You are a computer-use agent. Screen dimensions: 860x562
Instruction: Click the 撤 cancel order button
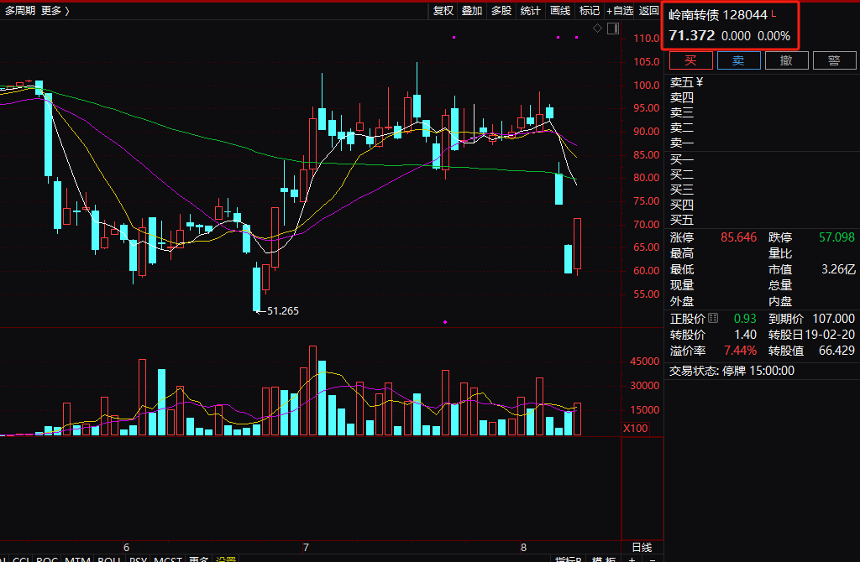click(x=787, y=60)
